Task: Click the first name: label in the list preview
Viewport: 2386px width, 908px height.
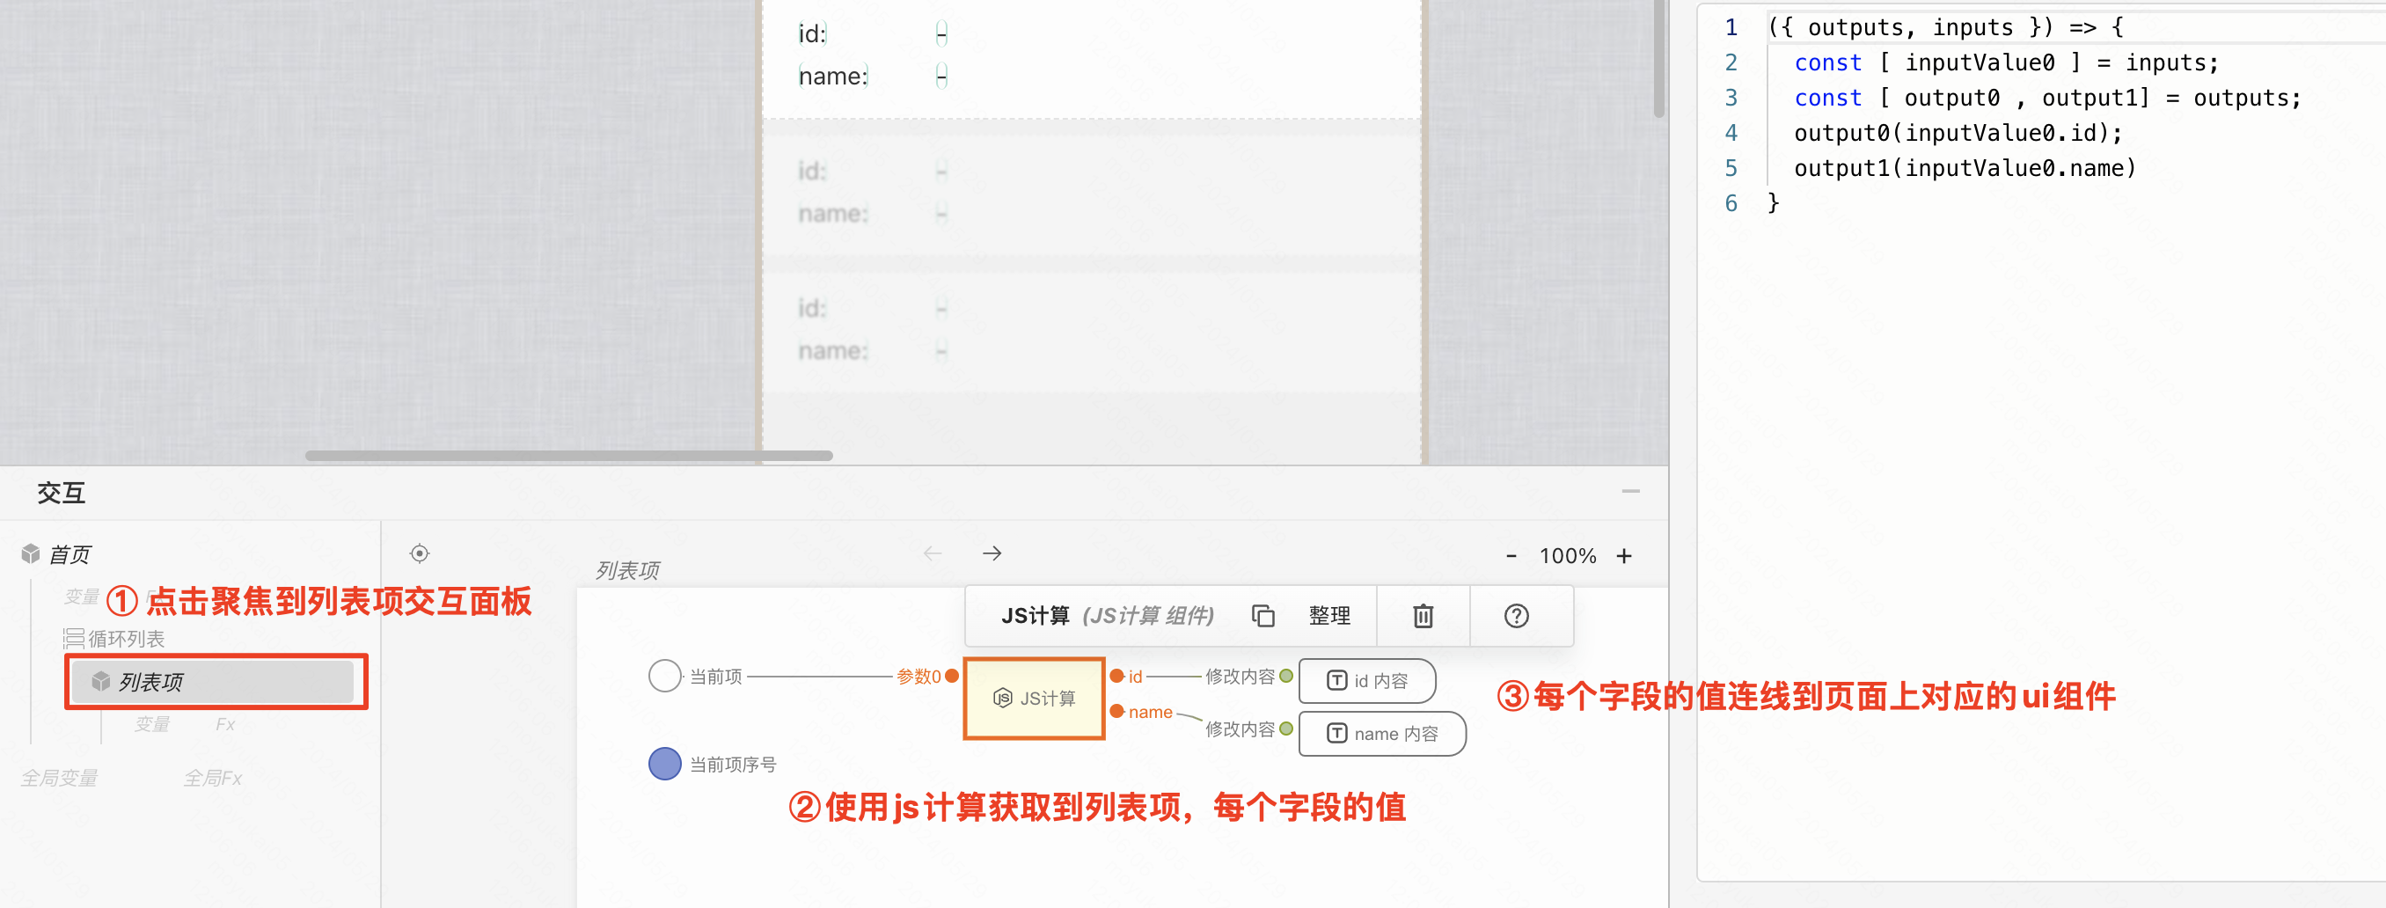Action: (x=834, y=76)
